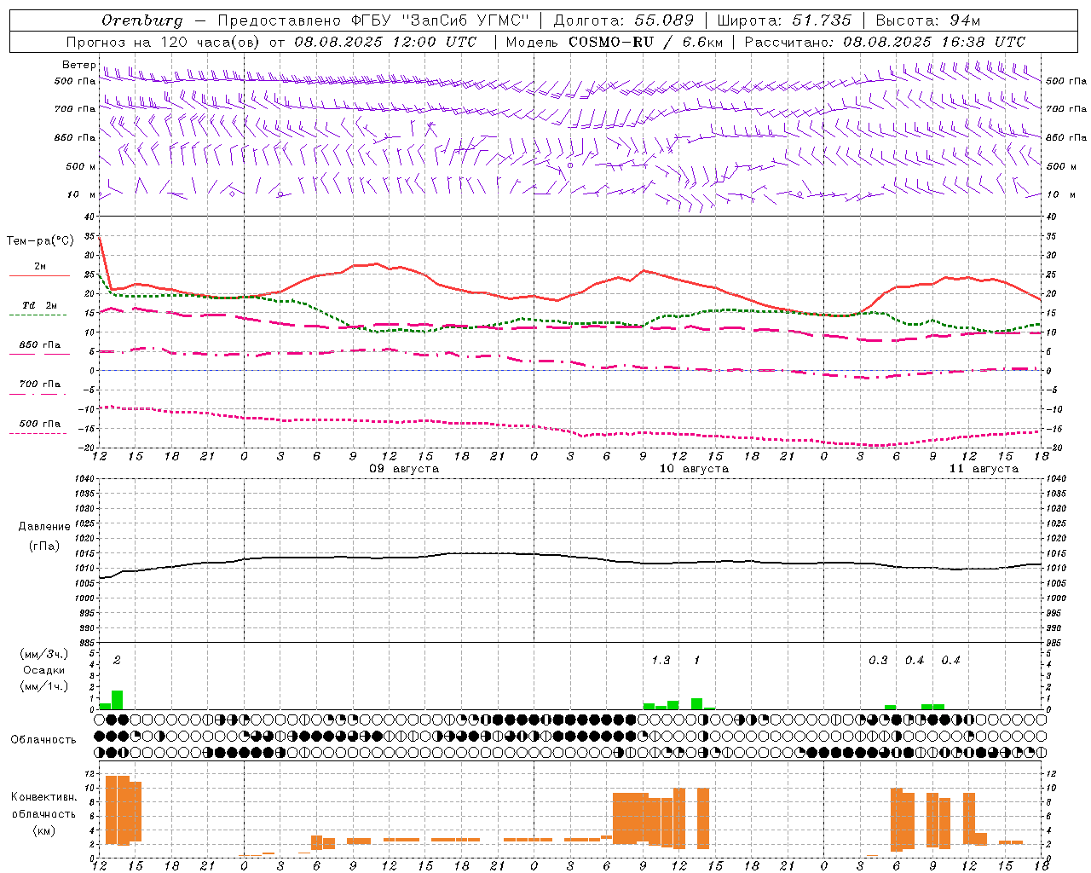The width and height of the screenshot is (1091, 873).
Task: Click the 'Облачность' cloud cover heading
Action: [x=43, y=740]
